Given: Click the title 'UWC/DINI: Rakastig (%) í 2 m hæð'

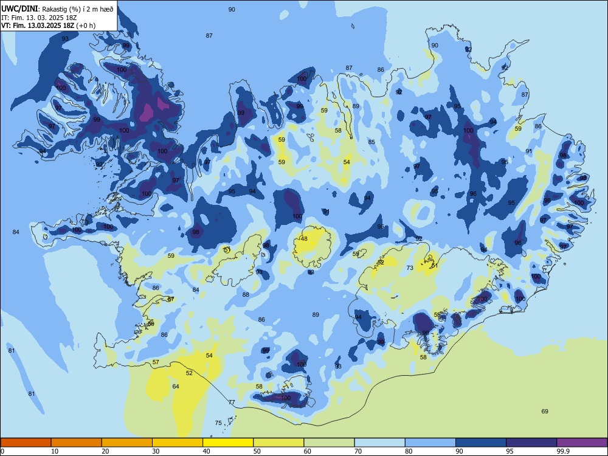Looking at the screenshot, I should (x=57, y=9).
